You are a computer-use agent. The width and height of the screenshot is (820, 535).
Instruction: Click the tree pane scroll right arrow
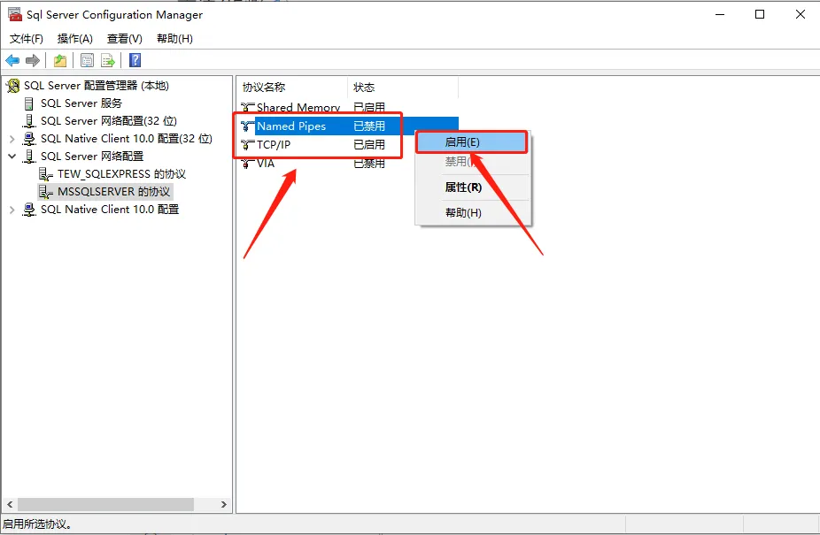tap(224, 505)
